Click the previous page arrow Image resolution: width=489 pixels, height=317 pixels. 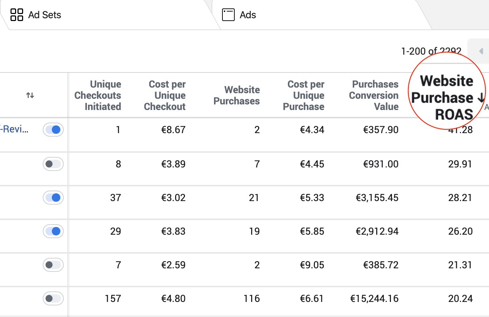point(481,51)
